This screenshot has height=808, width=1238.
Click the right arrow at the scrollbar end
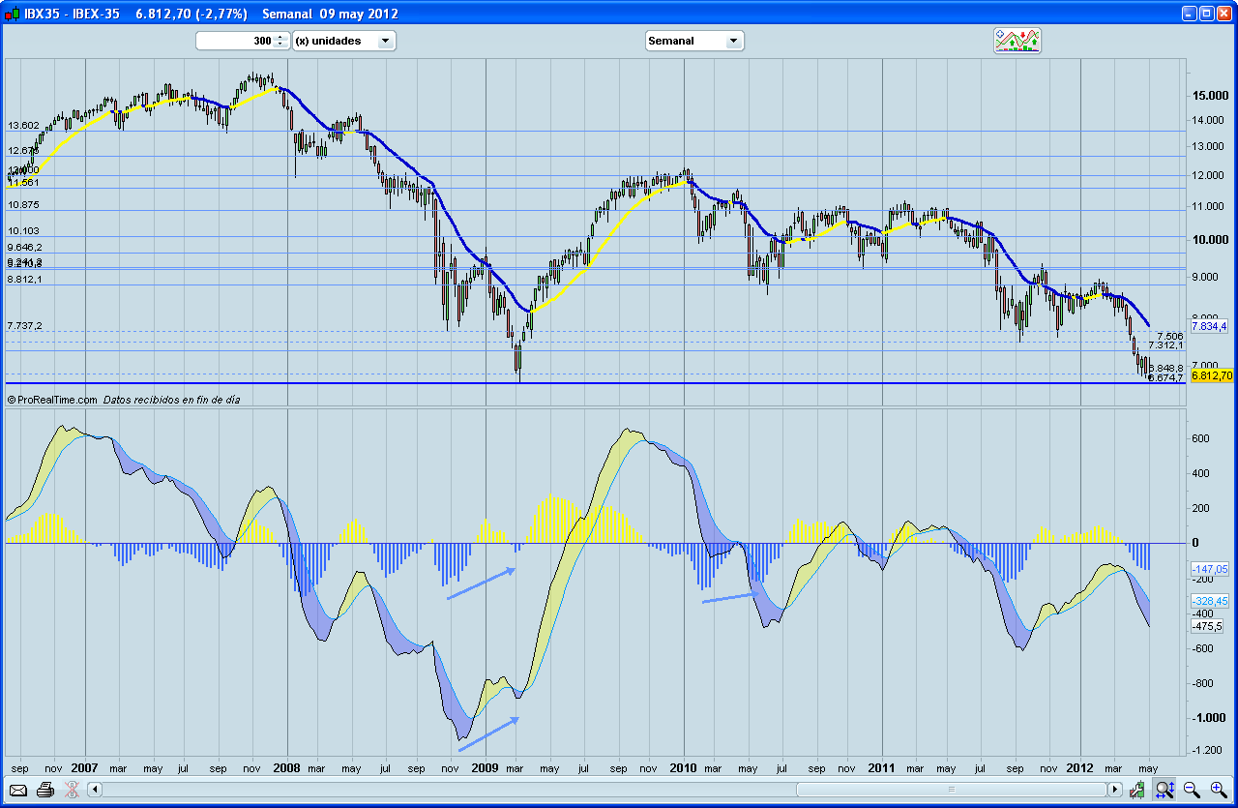[1114, 791]
